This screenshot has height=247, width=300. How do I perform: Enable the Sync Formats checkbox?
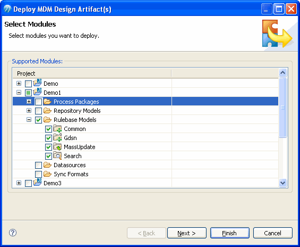38,174
